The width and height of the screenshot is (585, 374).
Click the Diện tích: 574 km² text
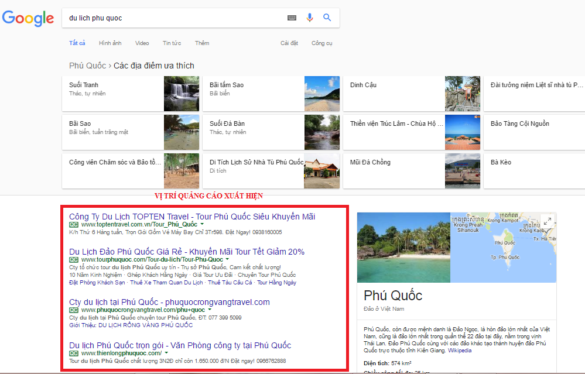click(387, 363)
